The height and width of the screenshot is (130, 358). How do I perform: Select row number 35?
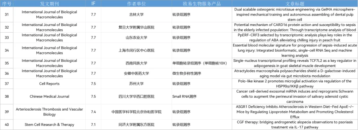[7, 63]
